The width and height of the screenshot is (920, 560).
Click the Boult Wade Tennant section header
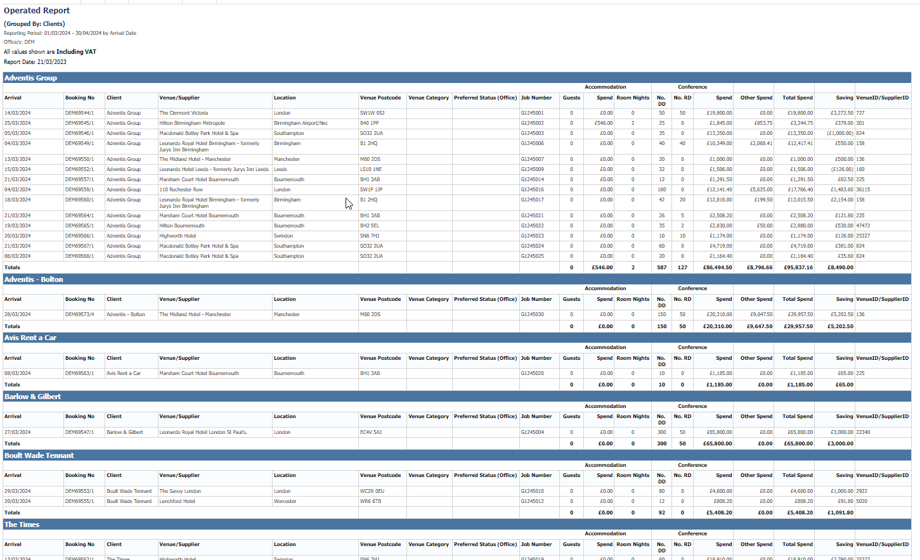[x=457, y=455]
